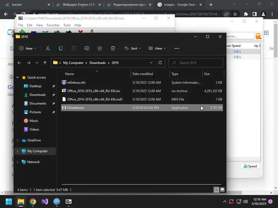Click the Cut scissors icon in Explorer toolbar
The image size is (278, 208).
click(x=48, y=48)
